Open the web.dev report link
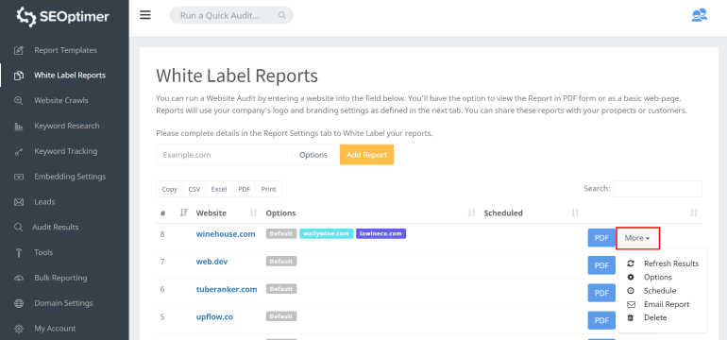Screen dimensions: 727x340 click(x=211, y=262)
